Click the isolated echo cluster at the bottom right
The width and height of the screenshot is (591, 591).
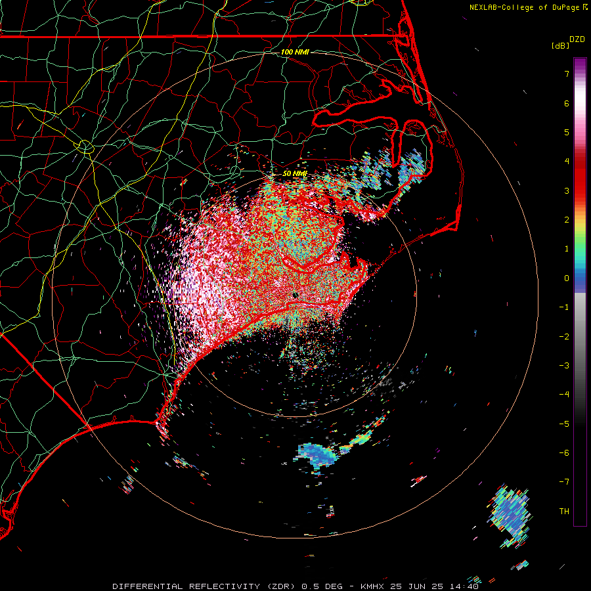tap(511, 515)
